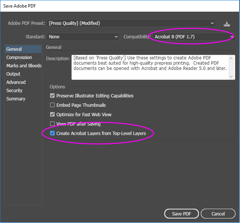
Task: Toggle Preserve Illustrator Editing Capabilities checkbox
Action: pyautogui.click(x=52, y=96)
